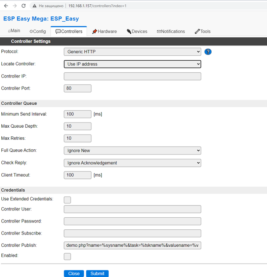Focus the Controller Password field
267x277 pixels.
[x=132, y=221]
